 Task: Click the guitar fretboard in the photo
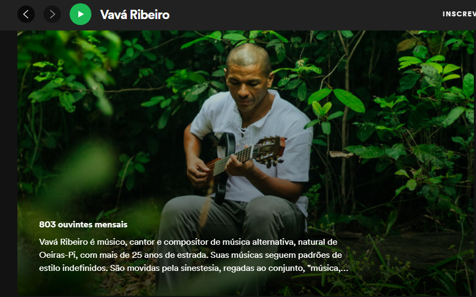click(232, 160)
